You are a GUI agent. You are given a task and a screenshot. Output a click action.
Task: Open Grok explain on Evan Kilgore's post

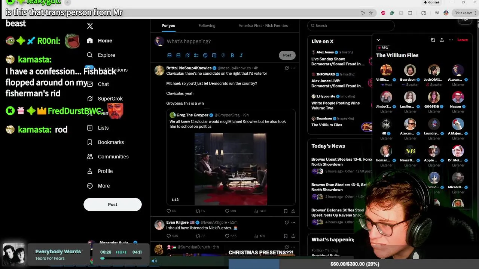click(x=286, y=222)
